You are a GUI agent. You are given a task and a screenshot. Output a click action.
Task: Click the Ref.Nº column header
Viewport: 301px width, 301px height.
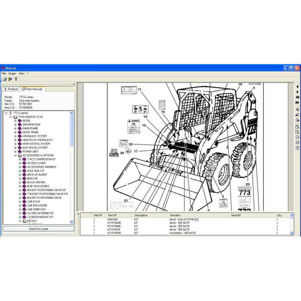point(98,215)
